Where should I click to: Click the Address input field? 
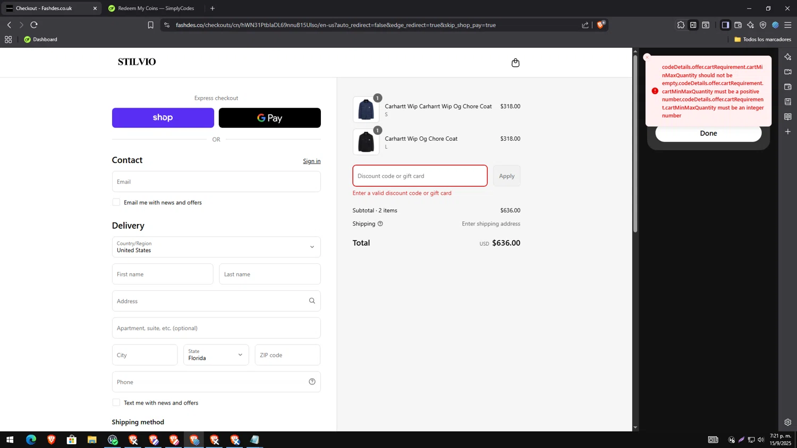coord(216,301)
